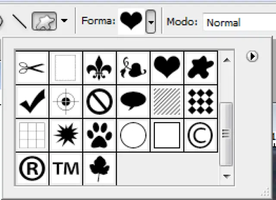Select the Line tool
The height and width of the screenshot is (200, 276).
pos(19,21)
